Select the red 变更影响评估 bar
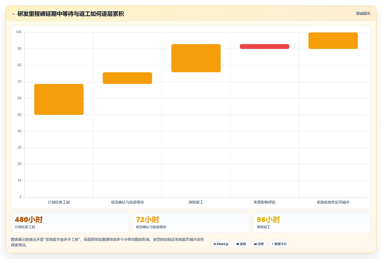382x259 pixels. pos(265,46)
